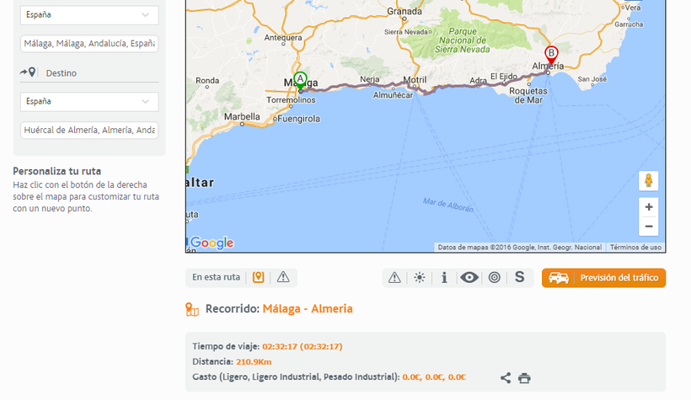Click the share route icon
Screen dimensions: 691x400
point(506,378)
